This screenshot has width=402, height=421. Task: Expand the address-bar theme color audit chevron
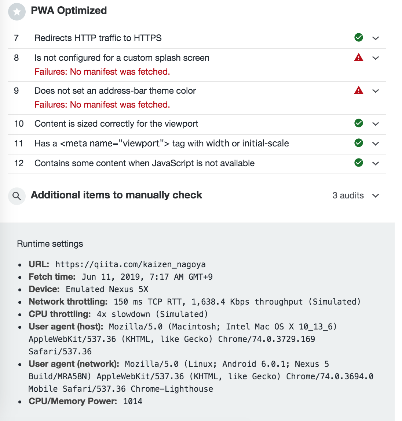point(376,91)
